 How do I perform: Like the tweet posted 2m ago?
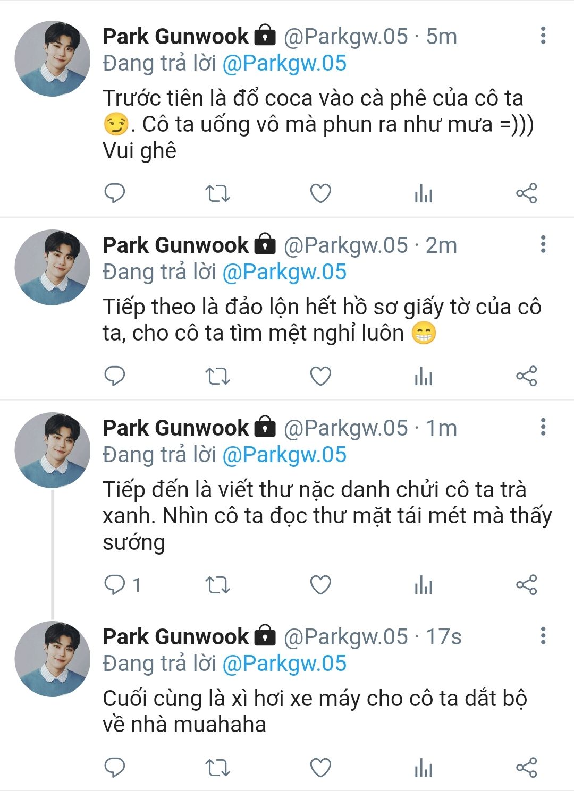[x=320, y=376]
